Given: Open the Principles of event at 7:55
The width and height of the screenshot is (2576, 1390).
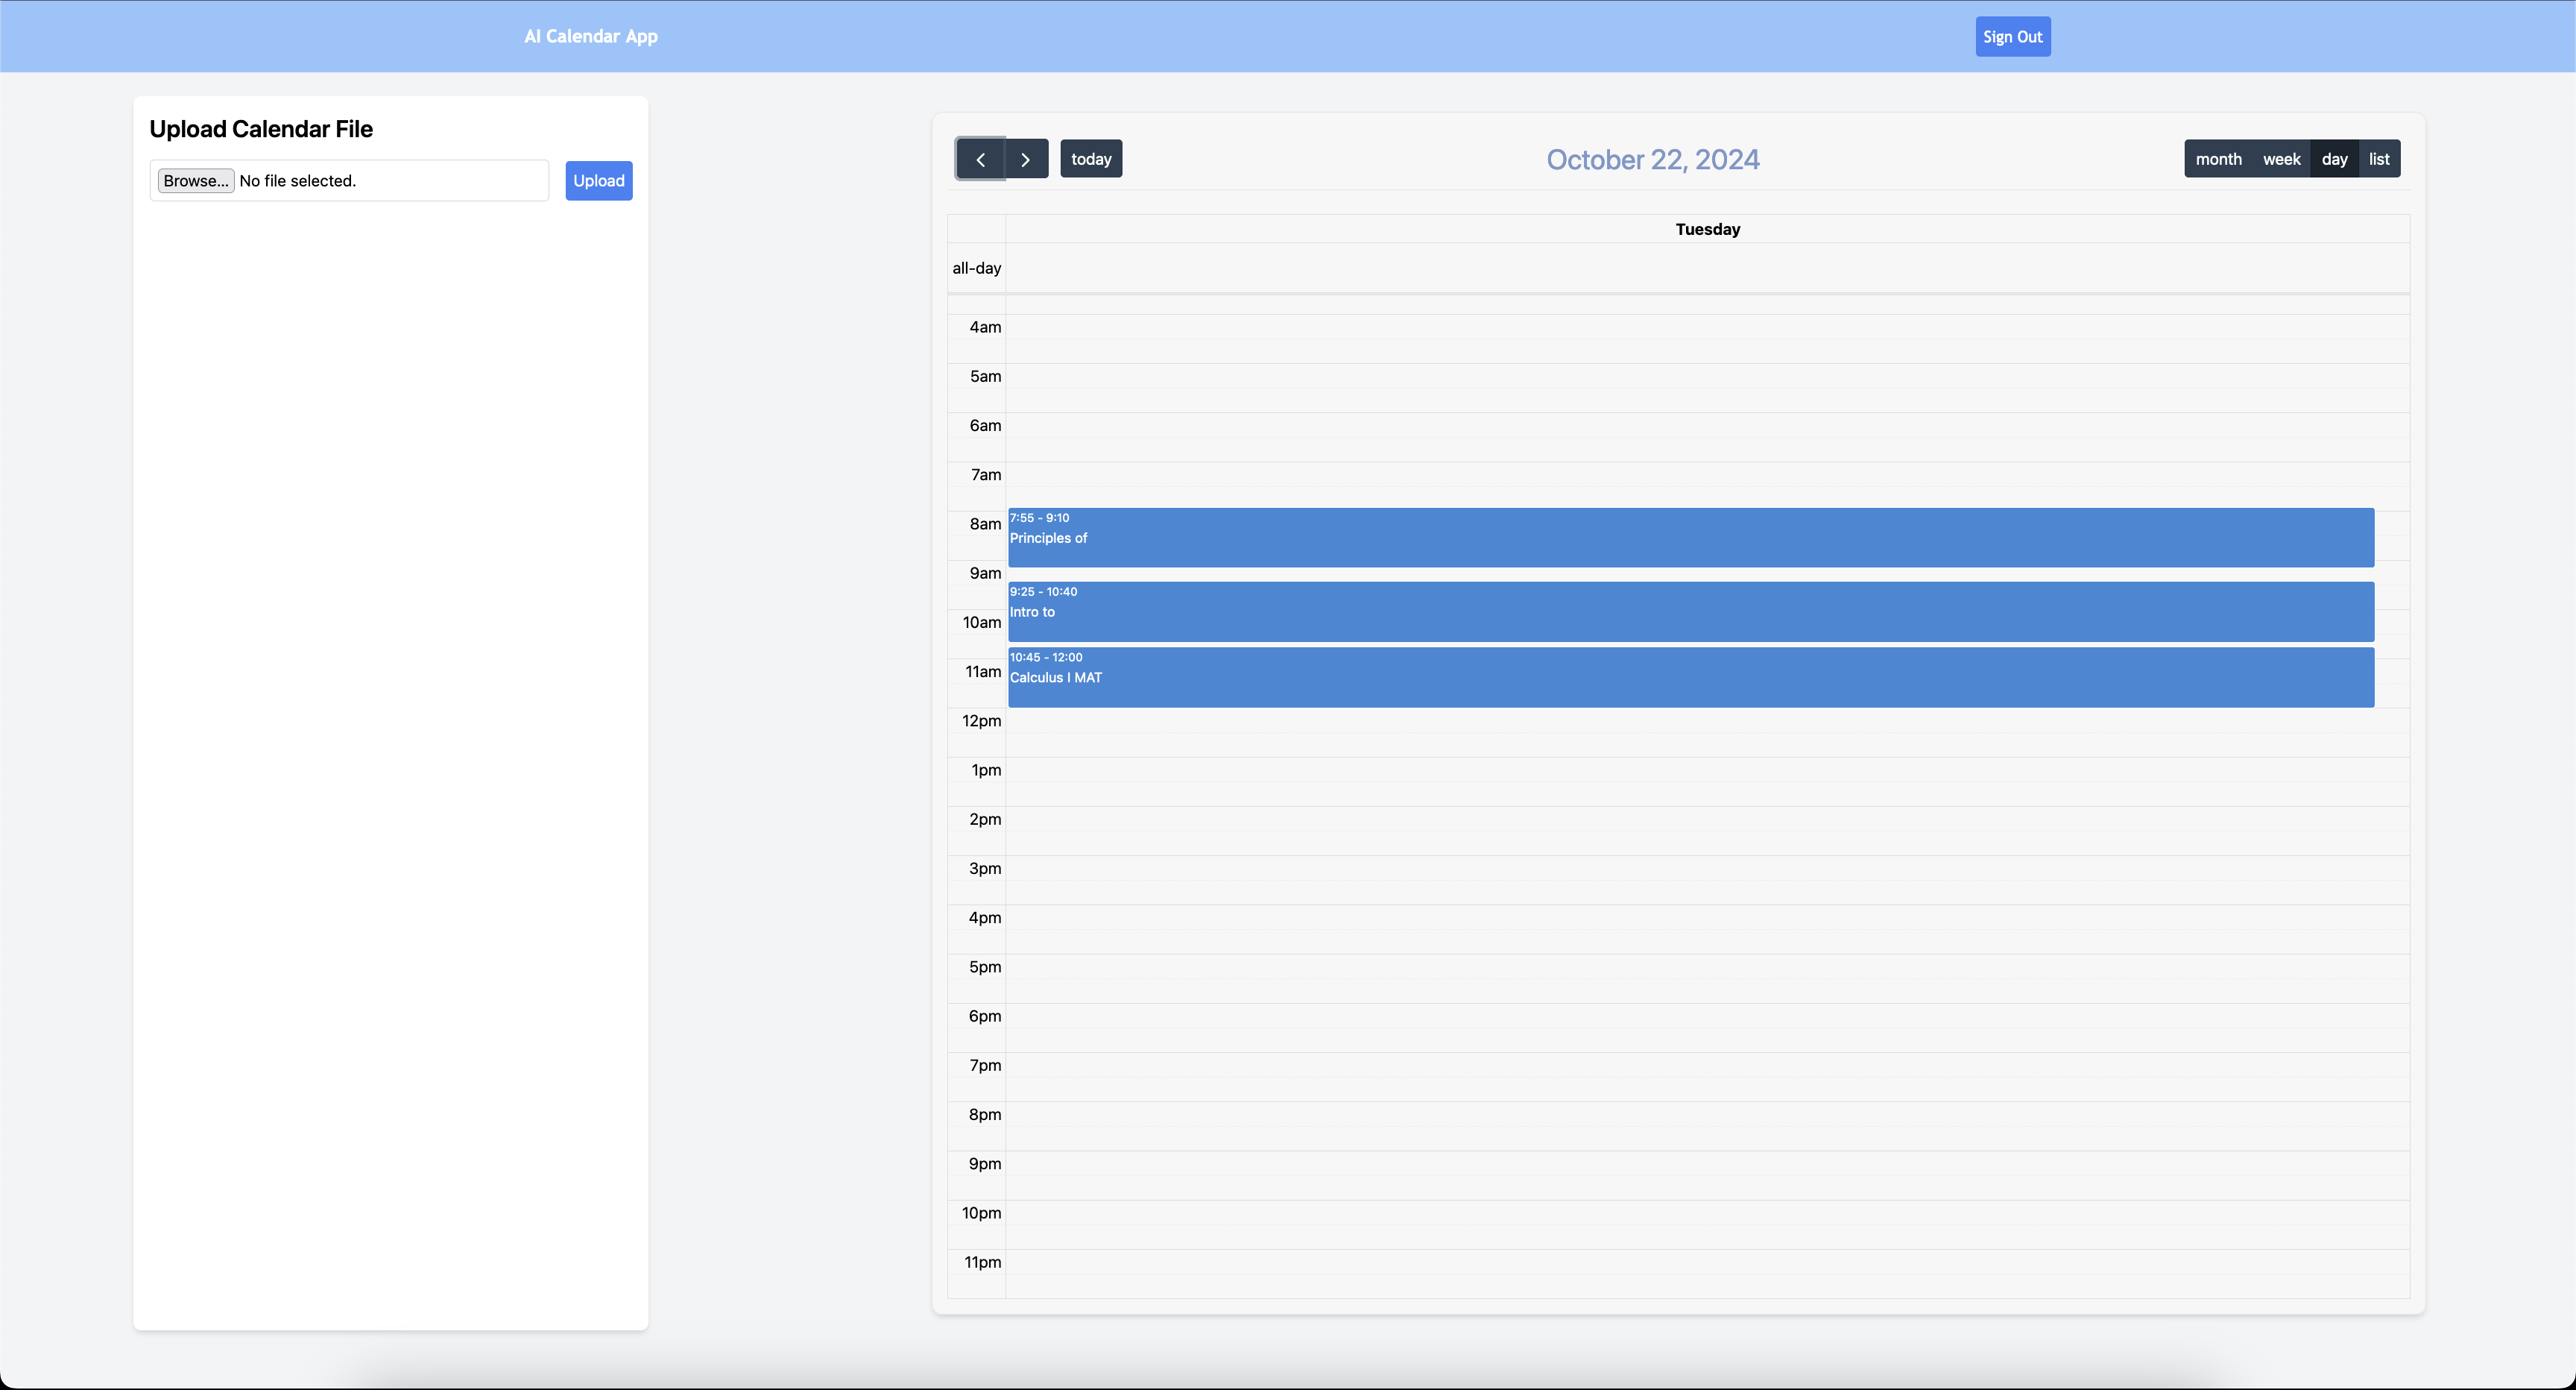Looking at the screenshot, I should [1690, 538].
